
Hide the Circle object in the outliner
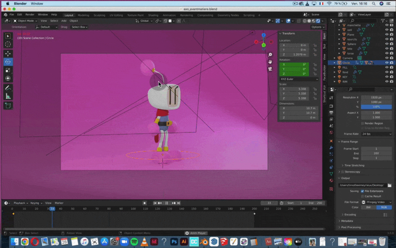click(387, 63)
